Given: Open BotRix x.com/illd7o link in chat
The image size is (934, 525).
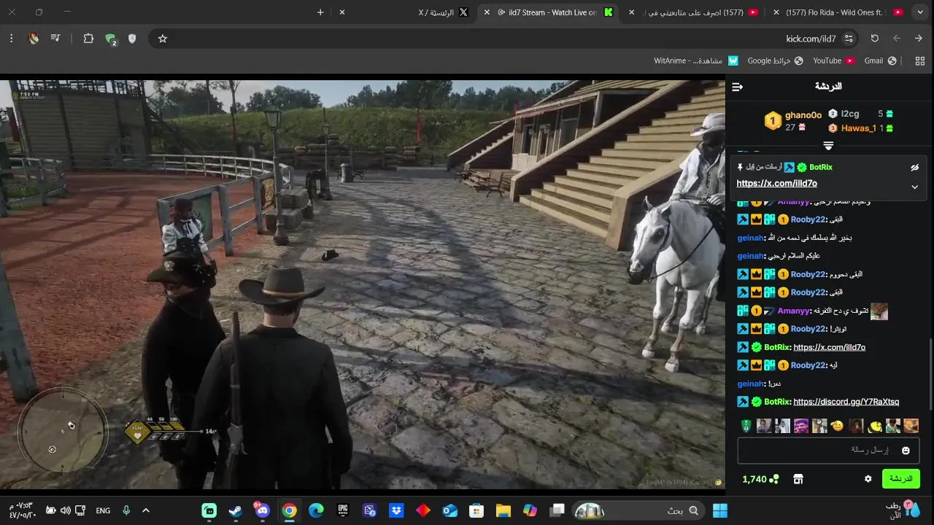Looking at the screenshot, I should point(829,347).
